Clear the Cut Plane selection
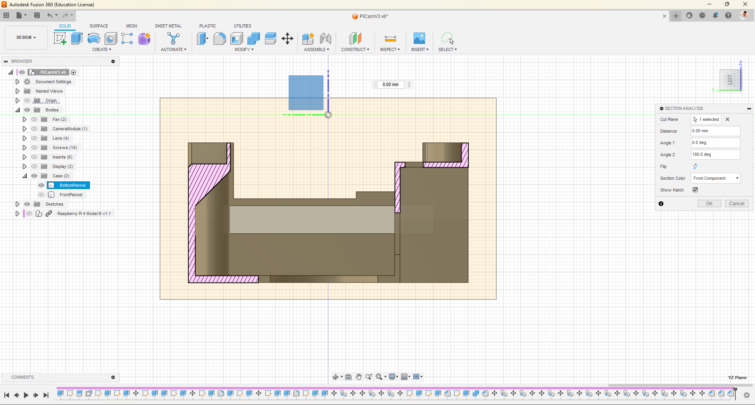 click(727, 119)
